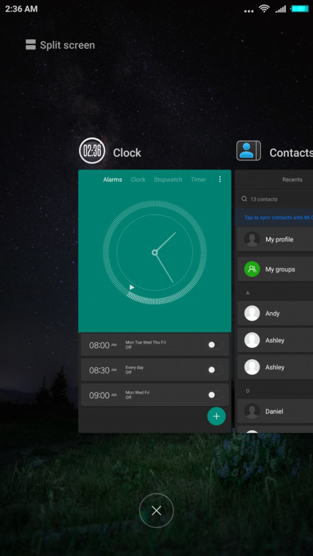Tap the analog clock face
The width and height of the screenshot is (313, 556).
tap(155, 252)
